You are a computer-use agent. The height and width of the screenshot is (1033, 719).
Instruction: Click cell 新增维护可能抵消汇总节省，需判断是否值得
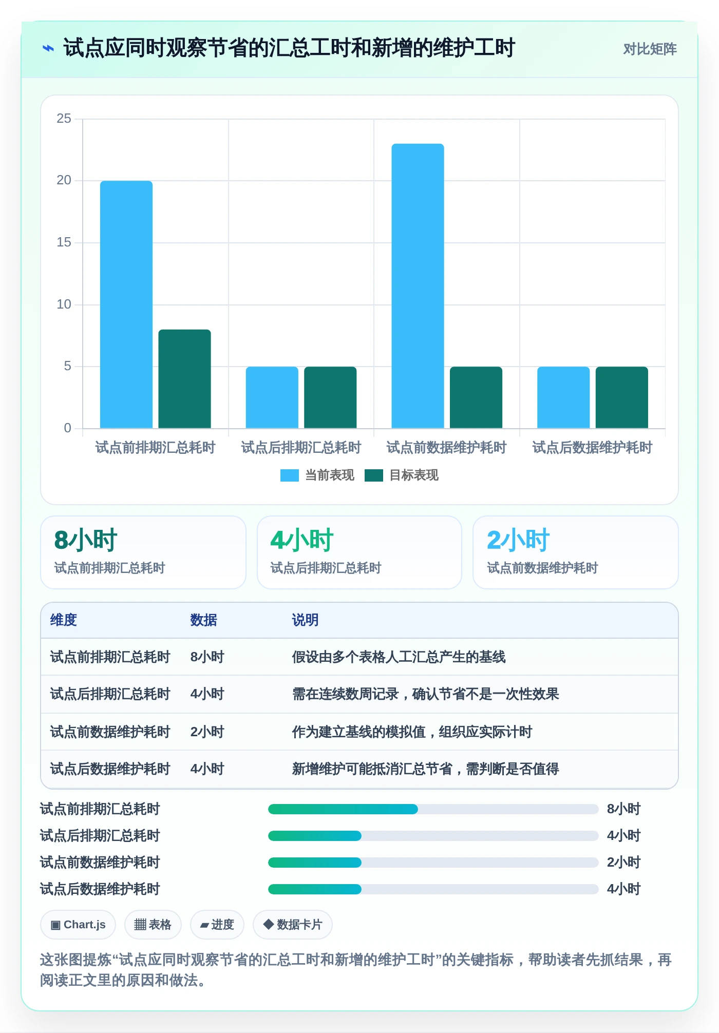pos(426,769)
